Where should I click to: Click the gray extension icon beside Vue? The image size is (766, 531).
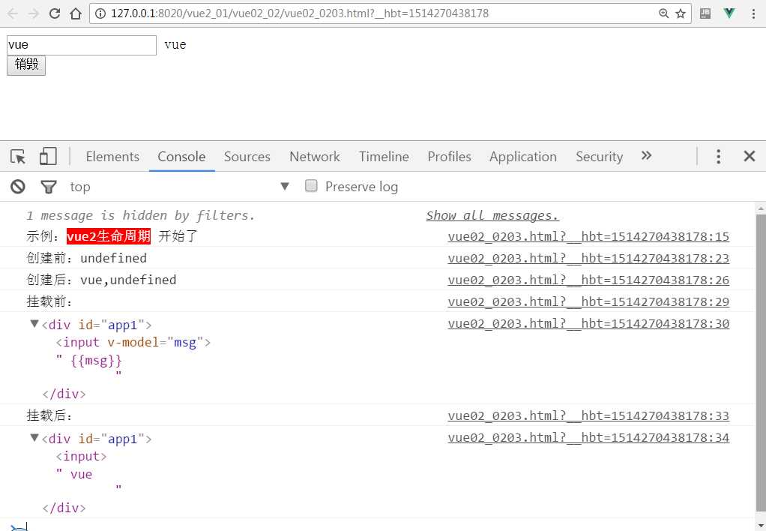click(705, 13)
